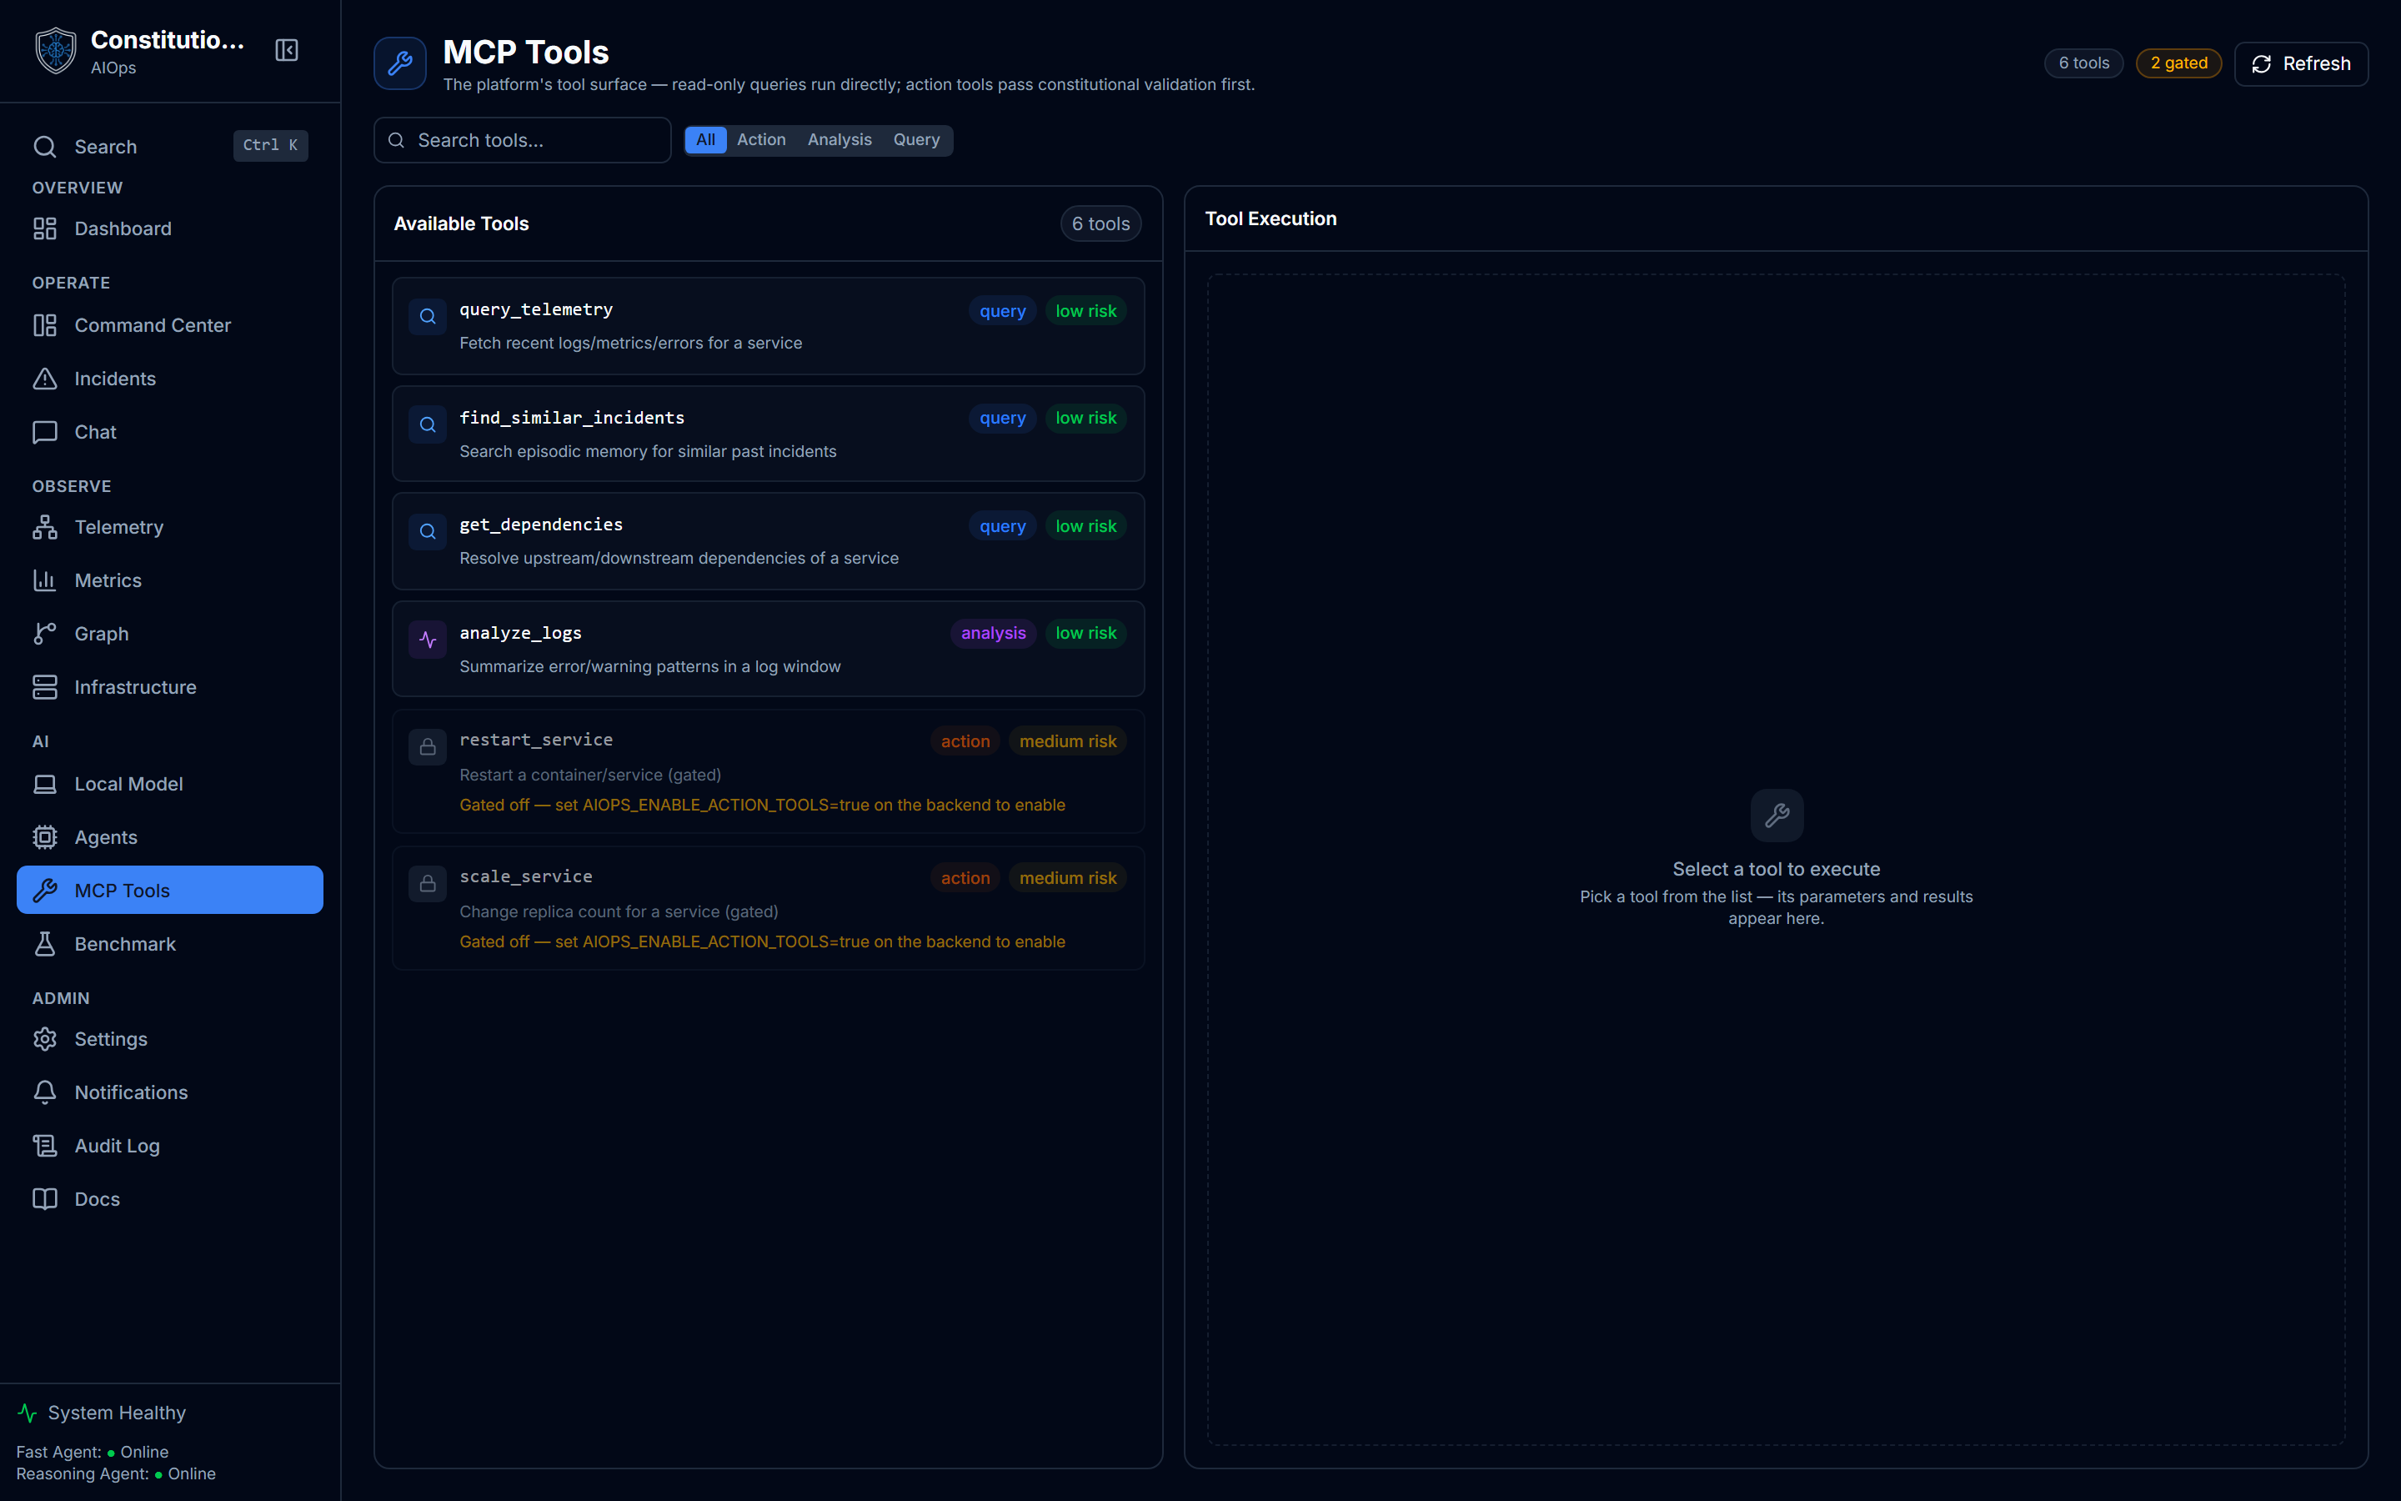
Task: Filter tools by Action
Action: pos(761,140)
